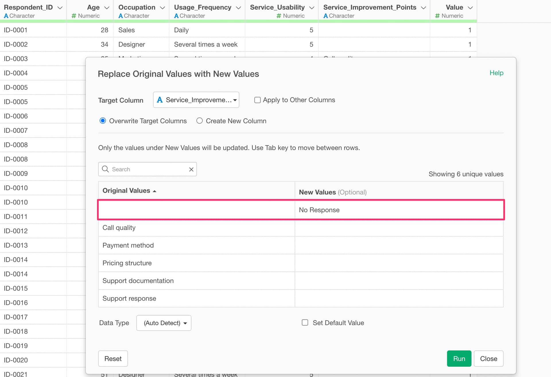The height and width of the screenshot is (377, 551).
Task: Click the search magnifier icon
Action: pos(105,169)
